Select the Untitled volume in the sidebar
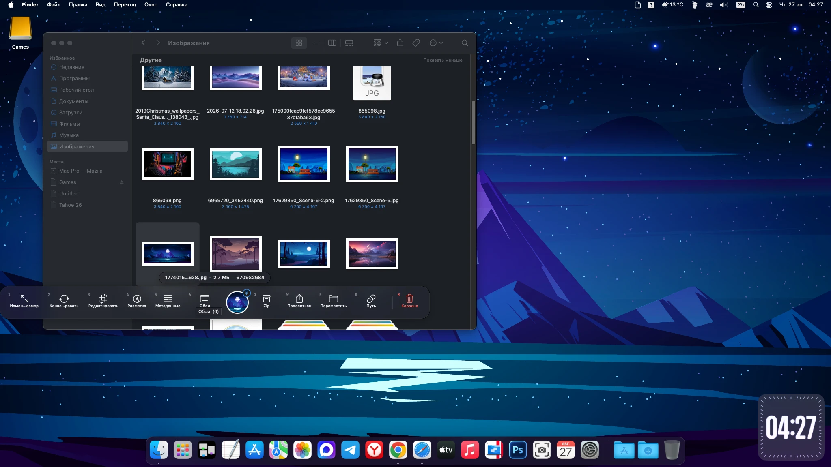This screenshot has width=831, height=467. click(x=88, y=194)
